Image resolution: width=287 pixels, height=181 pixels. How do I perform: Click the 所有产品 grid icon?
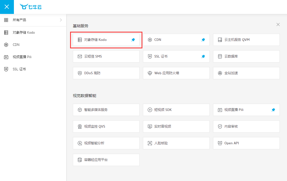click(6, 20)
